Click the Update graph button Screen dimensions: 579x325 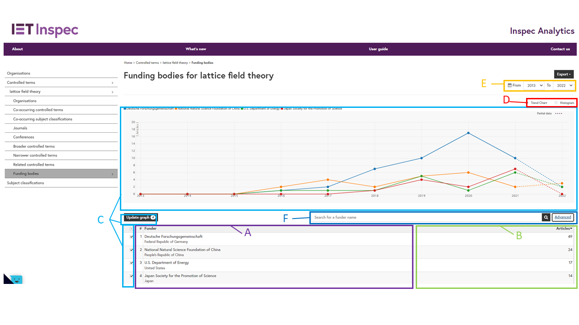click(140, 218)
